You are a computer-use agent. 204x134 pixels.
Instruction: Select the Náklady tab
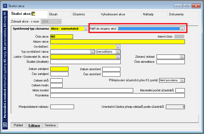pos(154,14)
